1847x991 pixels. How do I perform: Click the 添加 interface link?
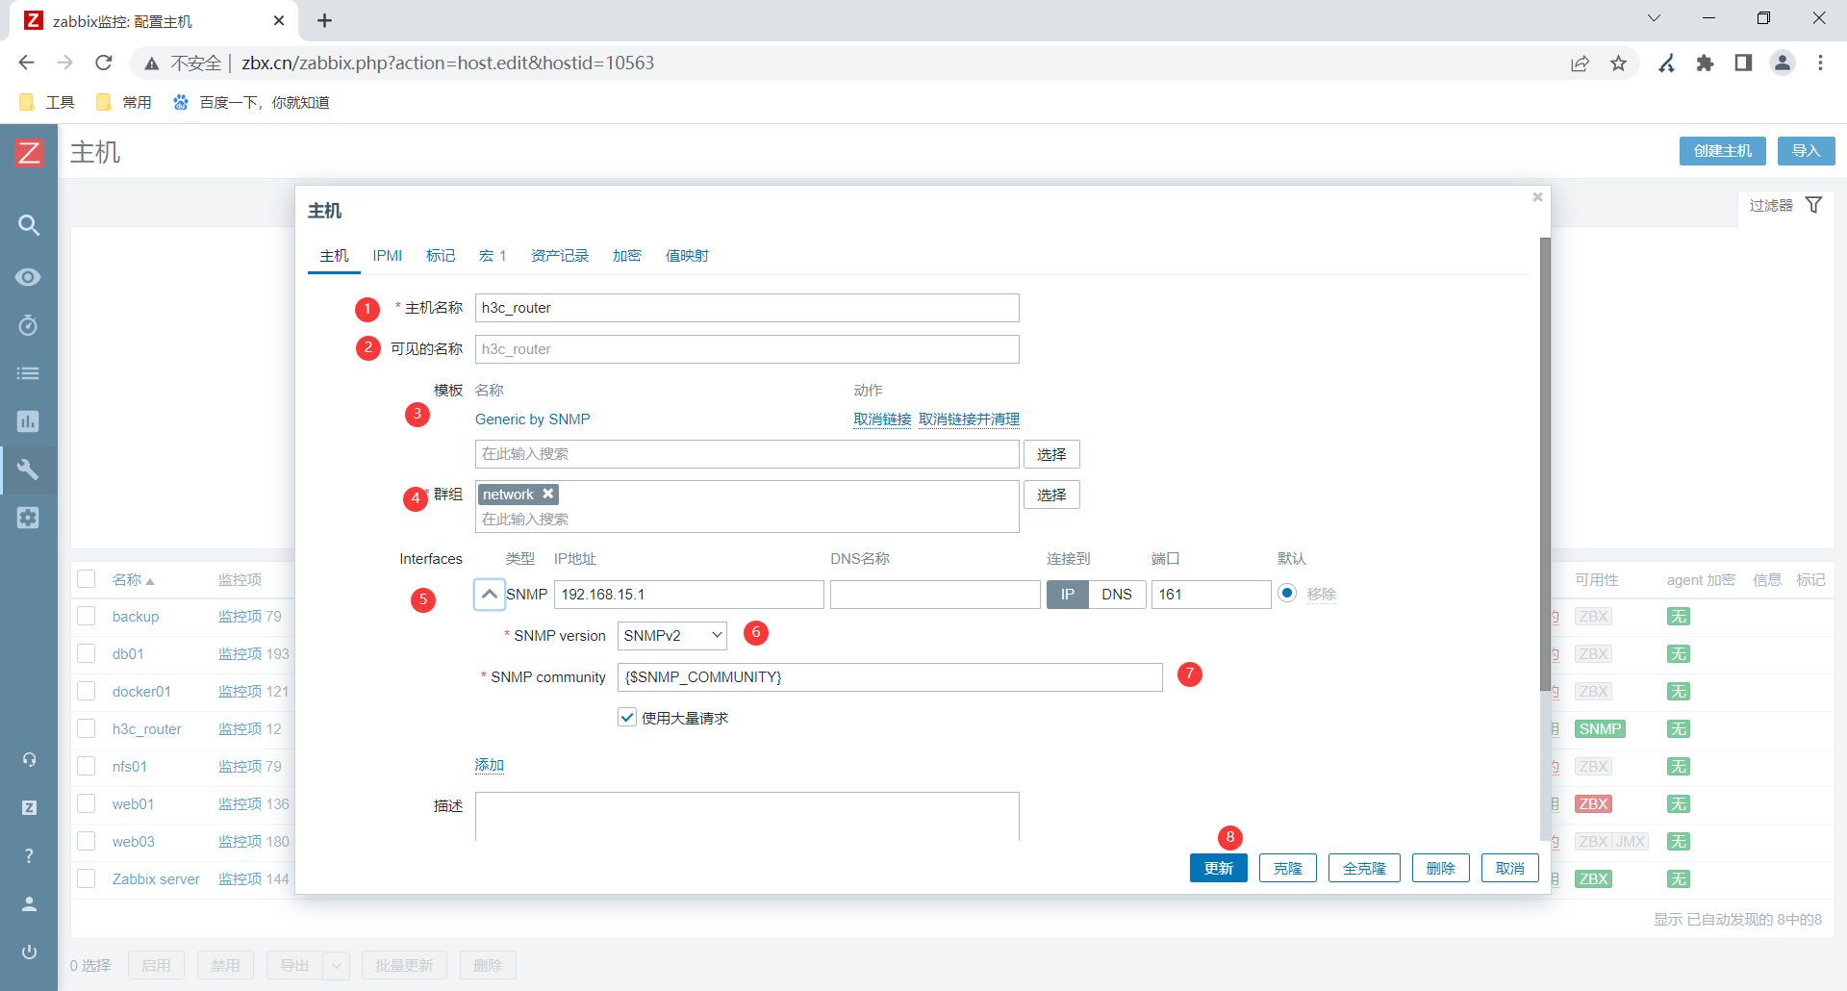[x=490, y=765]
